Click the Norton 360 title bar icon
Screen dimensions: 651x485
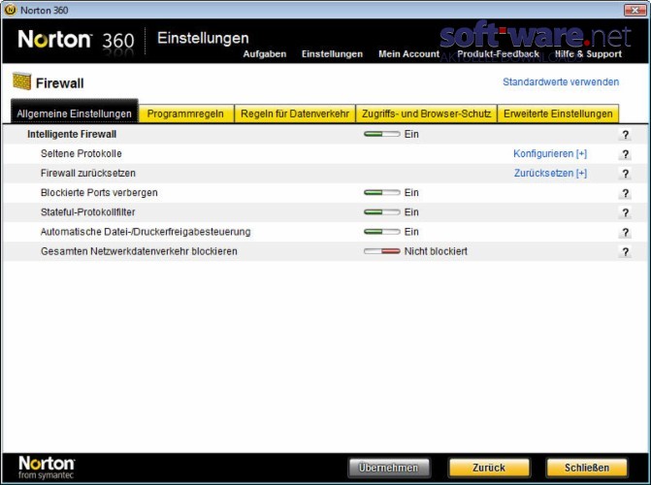click(x=10, y=10)
